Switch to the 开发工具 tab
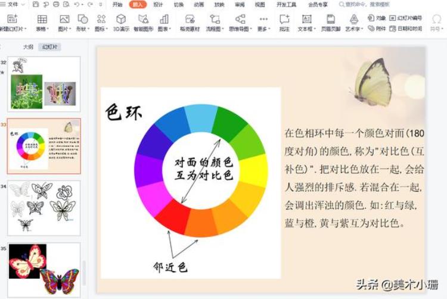This screenshot has height=299, width=447. pyautogui.click(x=286, y=4)
